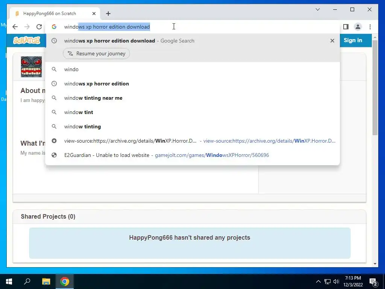Open the E2Guardian gamejolt.com suggestion

(x=193, y=155)
